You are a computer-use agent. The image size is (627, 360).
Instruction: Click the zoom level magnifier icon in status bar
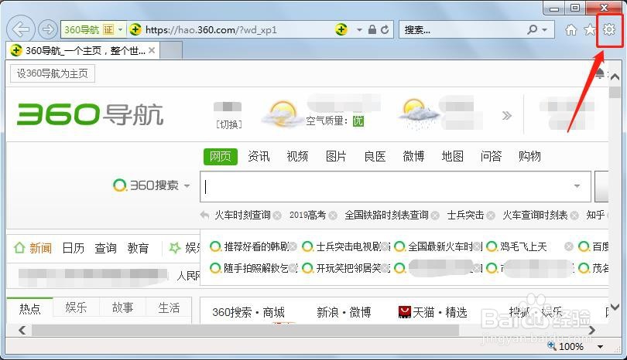click(552, 345)
